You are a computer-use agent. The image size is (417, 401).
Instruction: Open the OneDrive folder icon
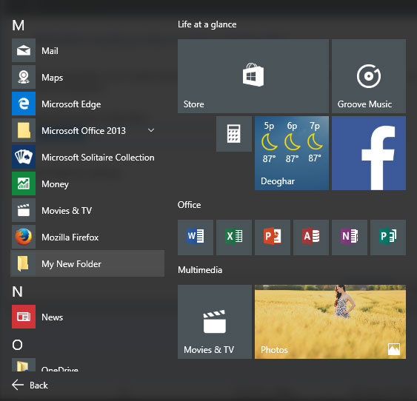pos(24,365)
